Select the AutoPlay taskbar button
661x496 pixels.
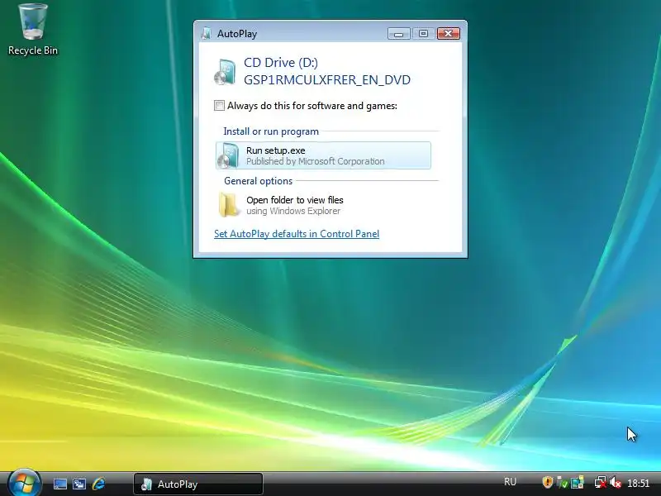coord(198,484)
